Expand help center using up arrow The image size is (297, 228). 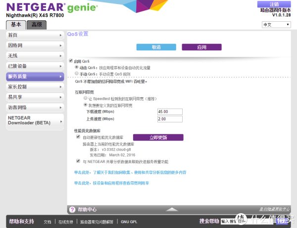172,209
